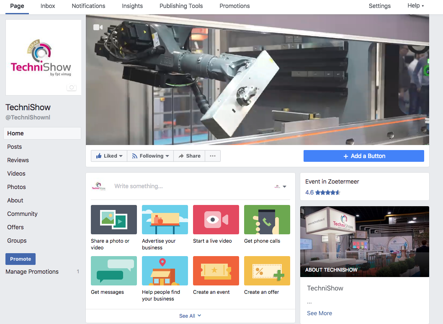This screenshot has width=443, height=324.
Task: Click the Add a Button button
Action: tap(363, 156)
